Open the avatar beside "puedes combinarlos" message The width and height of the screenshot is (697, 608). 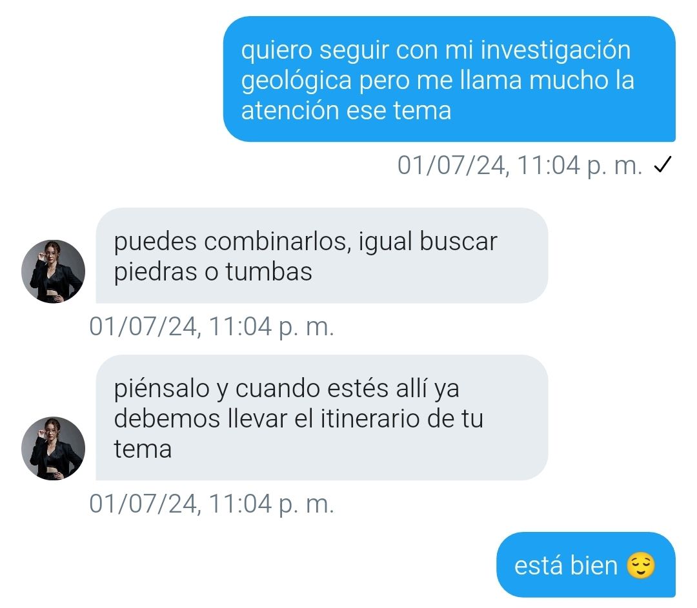[x=54, y=271]
